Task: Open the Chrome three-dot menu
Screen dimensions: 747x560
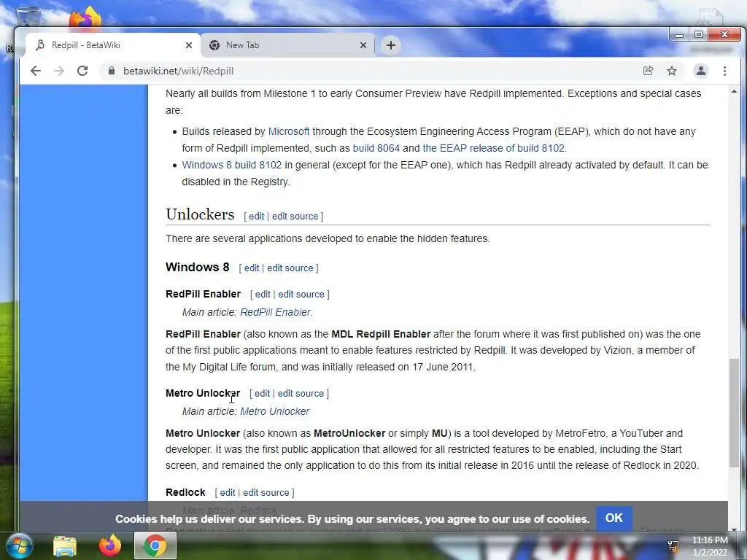Action: (x=724, y=71)
